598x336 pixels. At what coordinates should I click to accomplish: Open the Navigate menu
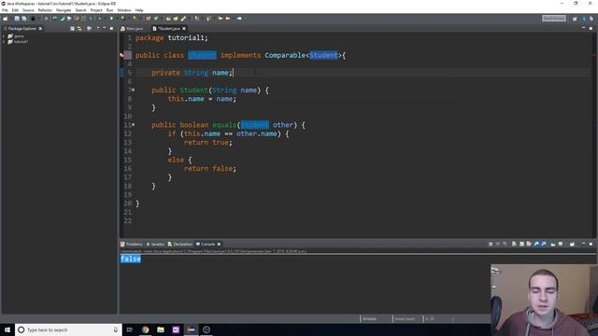pyautogui.click(x=64, y=10)
